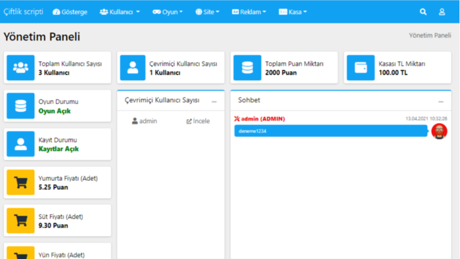
Task: Click the deneme1234 chat message bubble
Action: tap(331, 131)
